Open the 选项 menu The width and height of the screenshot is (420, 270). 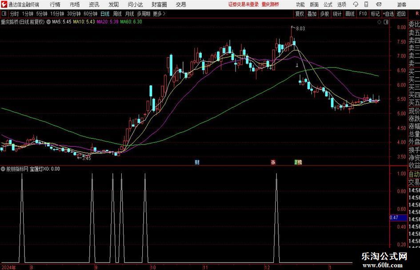coord(341,4)
